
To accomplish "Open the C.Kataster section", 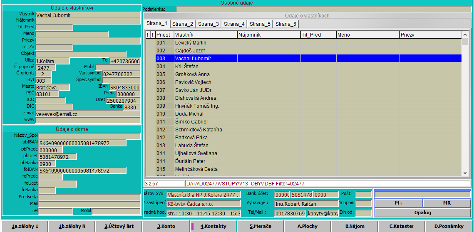I will point(402,226).
